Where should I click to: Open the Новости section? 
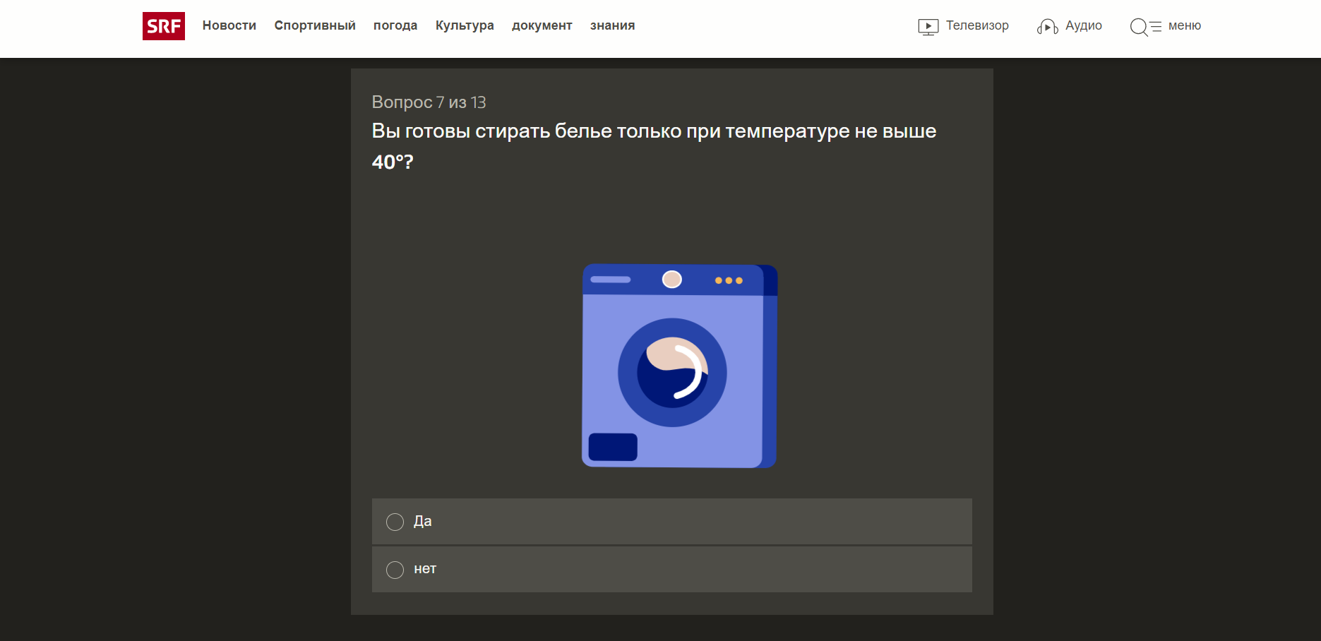pos(229,25)
